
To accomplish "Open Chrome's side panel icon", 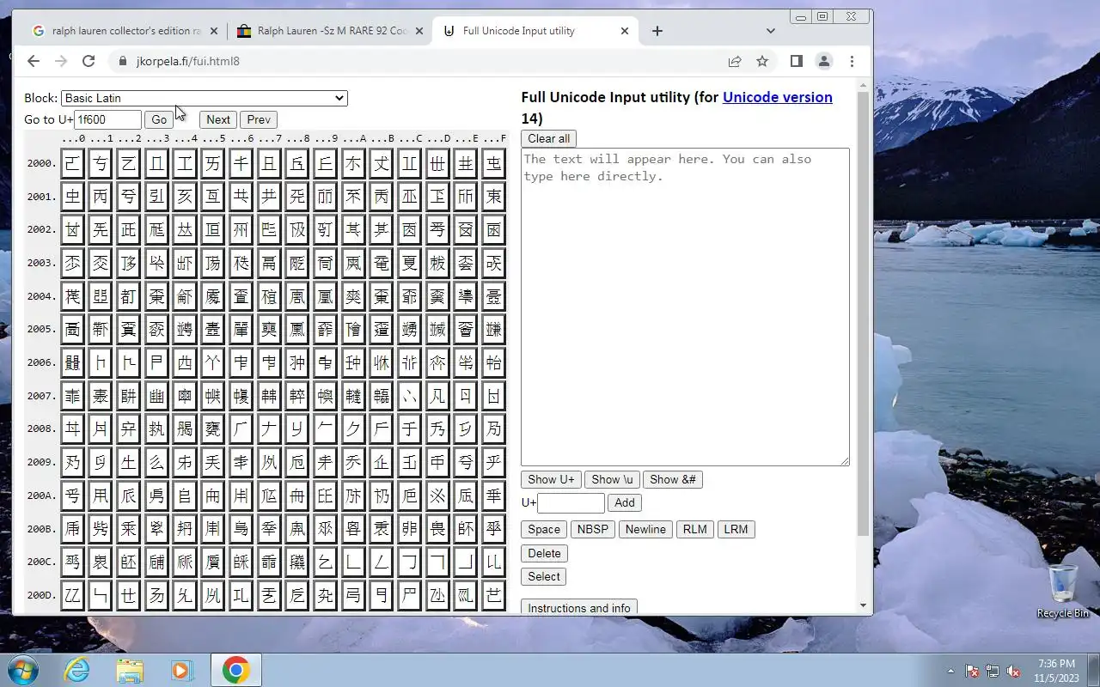I will [x=797, y=61].
